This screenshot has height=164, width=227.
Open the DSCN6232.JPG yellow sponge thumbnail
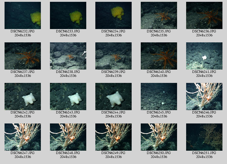[x=23, y=15]
